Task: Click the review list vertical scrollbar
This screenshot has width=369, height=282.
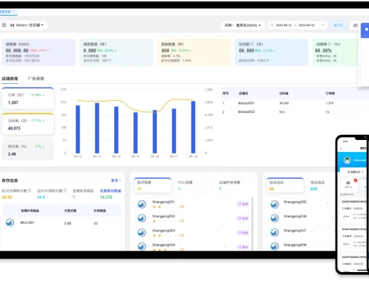Action: click(x=252, y=223)
